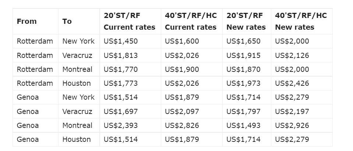Click the US$2,426 Rotterdam–Houston rate

point(292,84)
